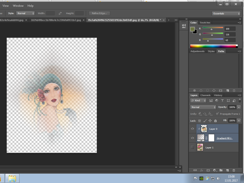The image size is (244, 183).
Task: Unify layer position icon
Action: pos(200,114)
